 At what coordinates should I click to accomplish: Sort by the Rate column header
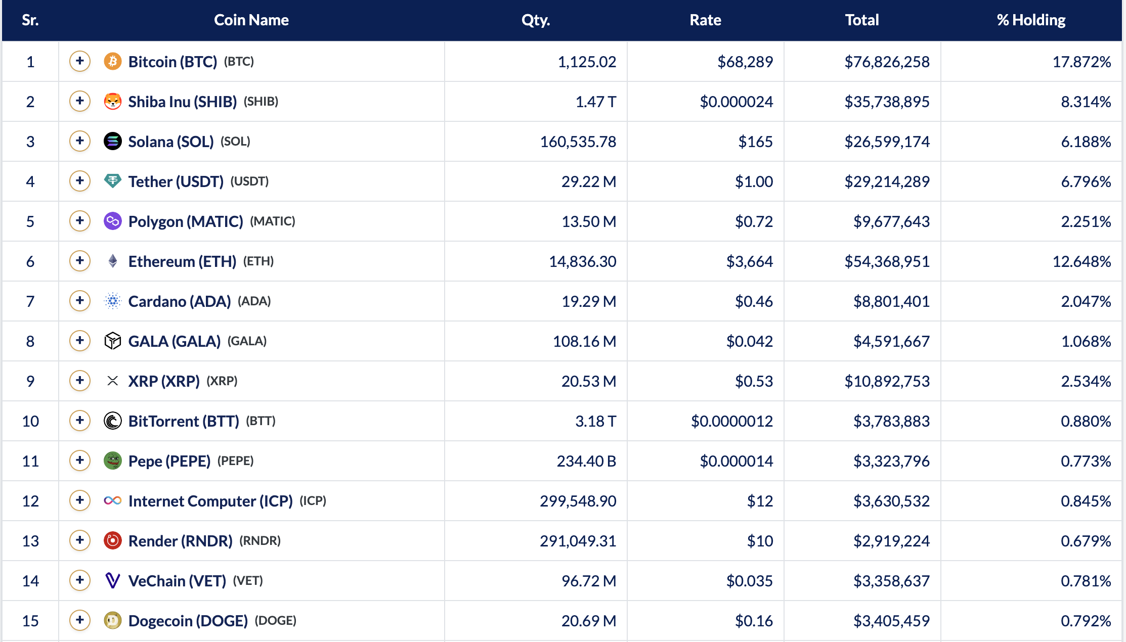point(705,20)
